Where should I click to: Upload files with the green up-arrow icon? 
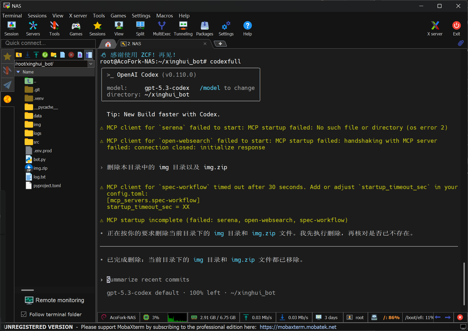pos(36,55)
